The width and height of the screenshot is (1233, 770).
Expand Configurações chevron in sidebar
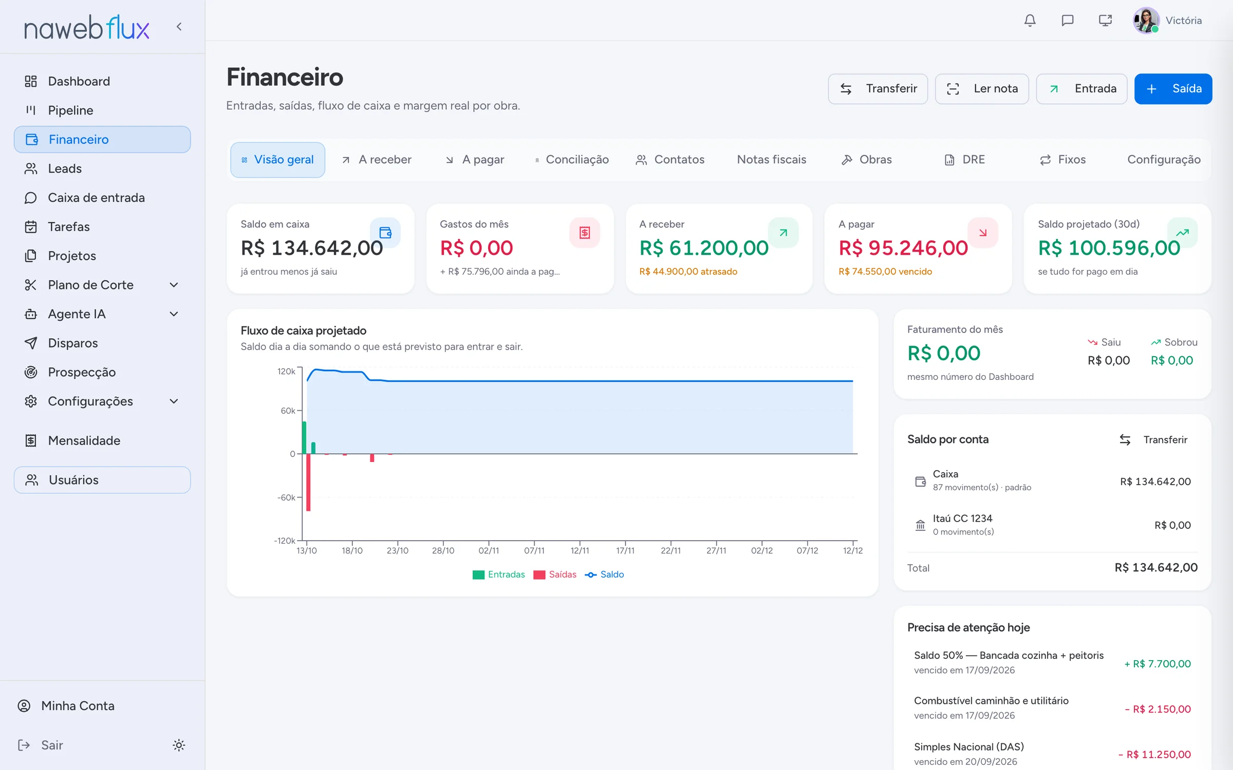174,401
